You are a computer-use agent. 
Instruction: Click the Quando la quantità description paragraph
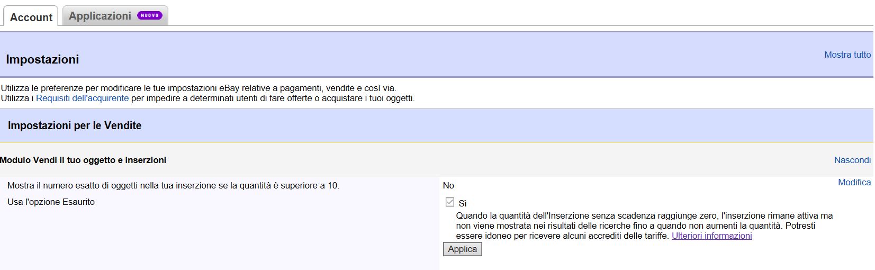[644, 226]
